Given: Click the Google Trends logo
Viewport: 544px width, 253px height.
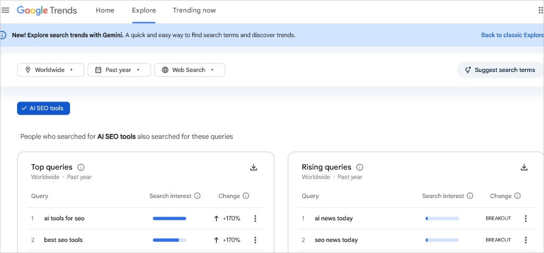Looking at the screenshot, I should click(x=47, y=11).
